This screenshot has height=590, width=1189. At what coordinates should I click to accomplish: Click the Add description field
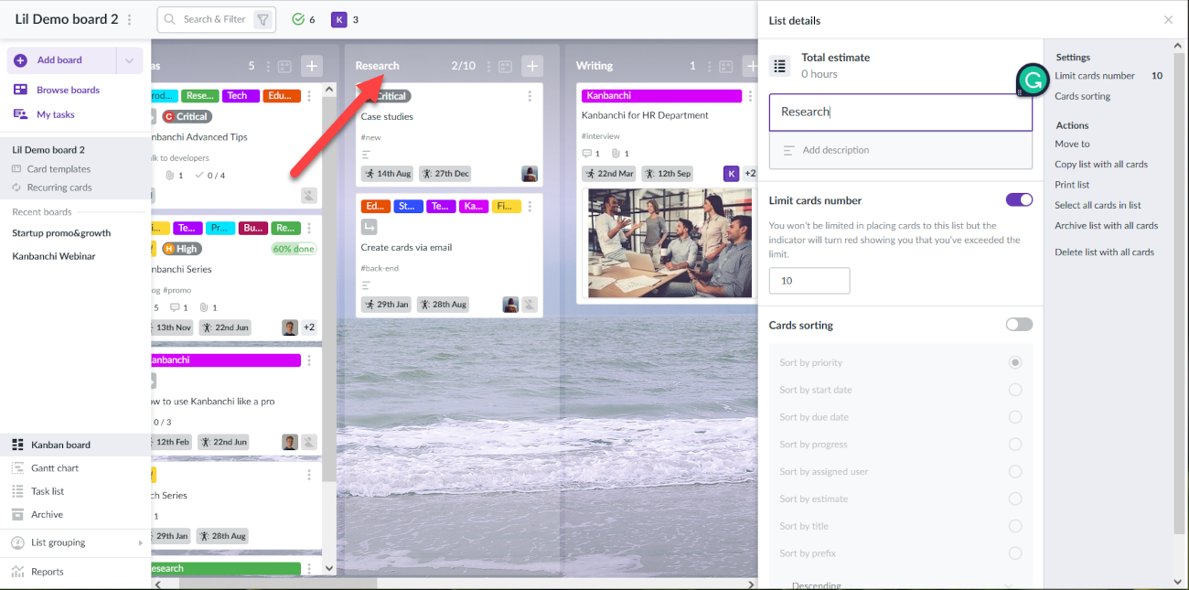click(901, 150)
